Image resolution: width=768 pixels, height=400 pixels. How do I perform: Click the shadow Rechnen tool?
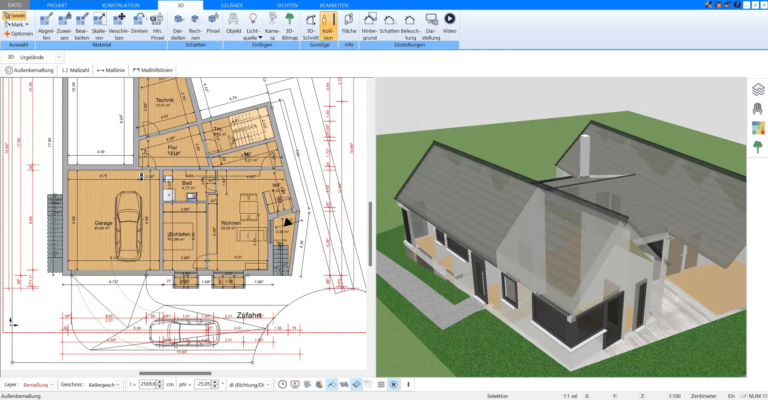tap(195, 26)
